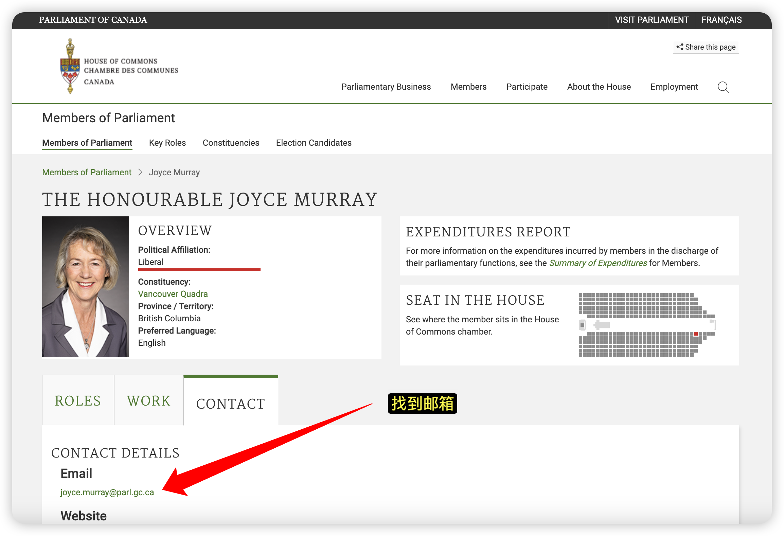Open the Summary of Expenditures link

coord(598,263)
